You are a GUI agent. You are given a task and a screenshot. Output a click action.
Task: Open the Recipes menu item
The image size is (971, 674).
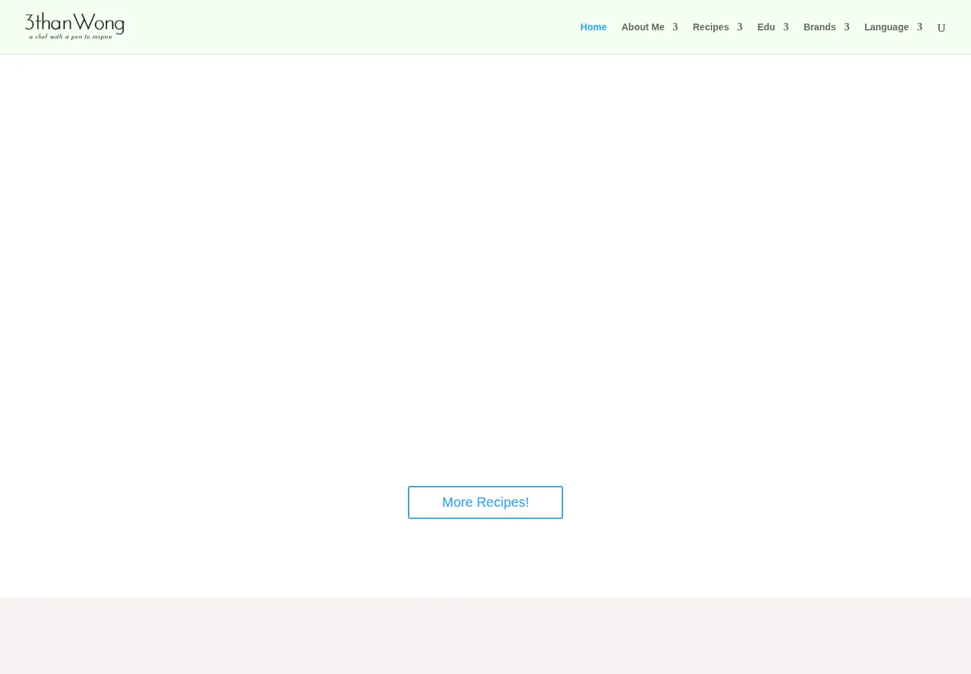click(x=711, y=27)
